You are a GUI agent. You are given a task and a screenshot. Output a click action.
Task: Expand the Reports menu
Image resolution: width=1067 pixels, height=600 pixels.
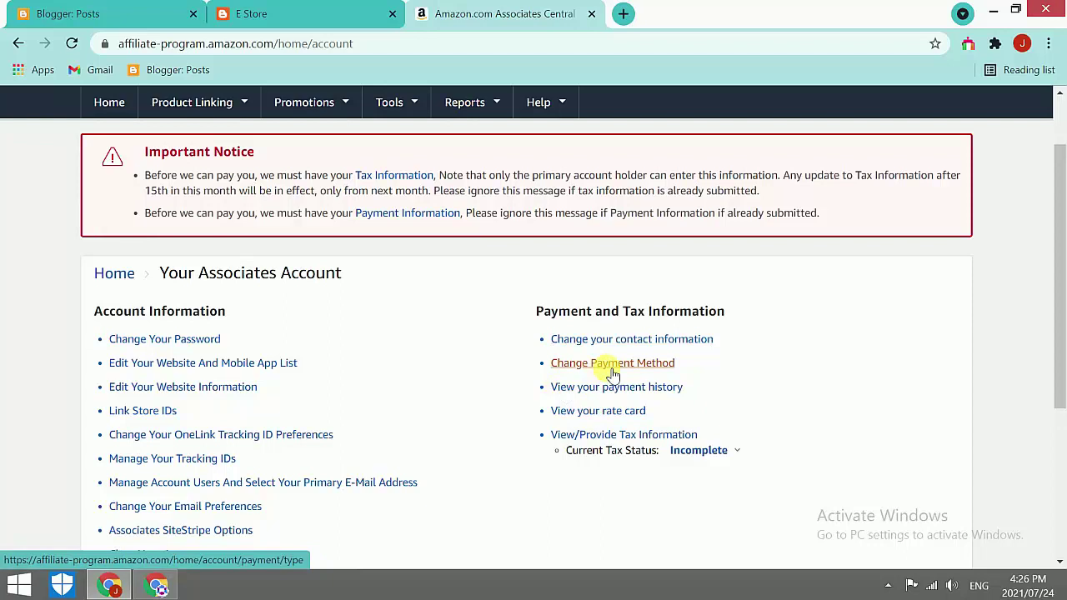tap(473, 102)
